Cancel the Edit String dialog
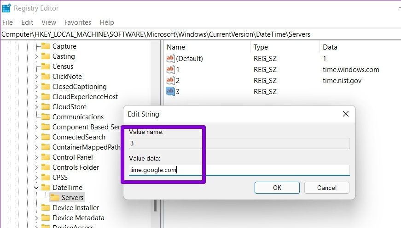The image size is (401, 228). 326,188
